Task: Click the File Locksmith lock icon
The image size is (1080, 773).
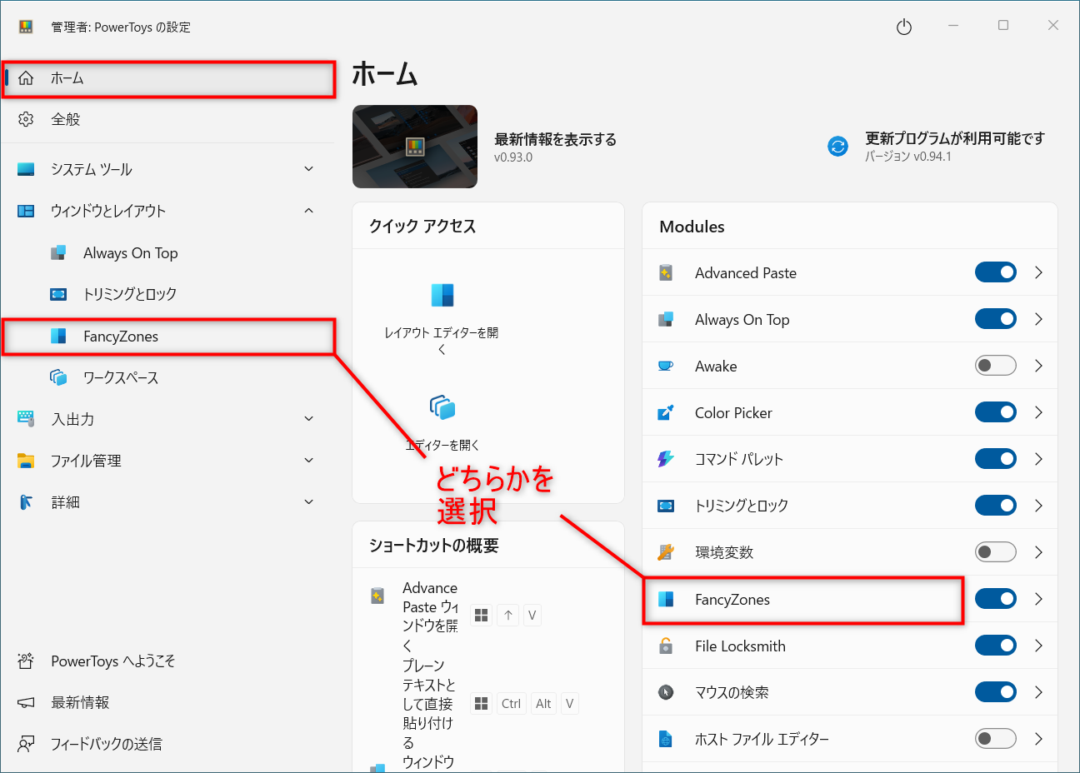Action: (x=666, y=646)
